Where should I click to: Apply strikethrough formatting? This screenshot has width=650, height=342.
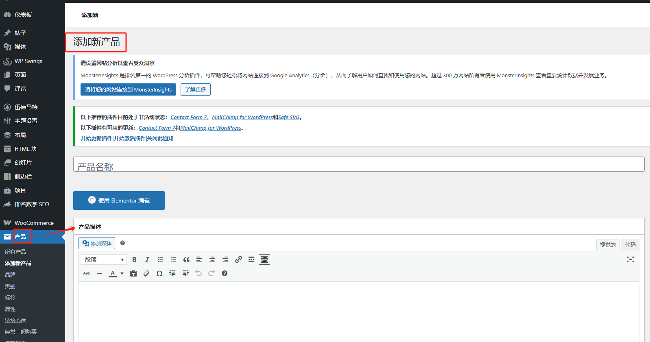point(87,273)
